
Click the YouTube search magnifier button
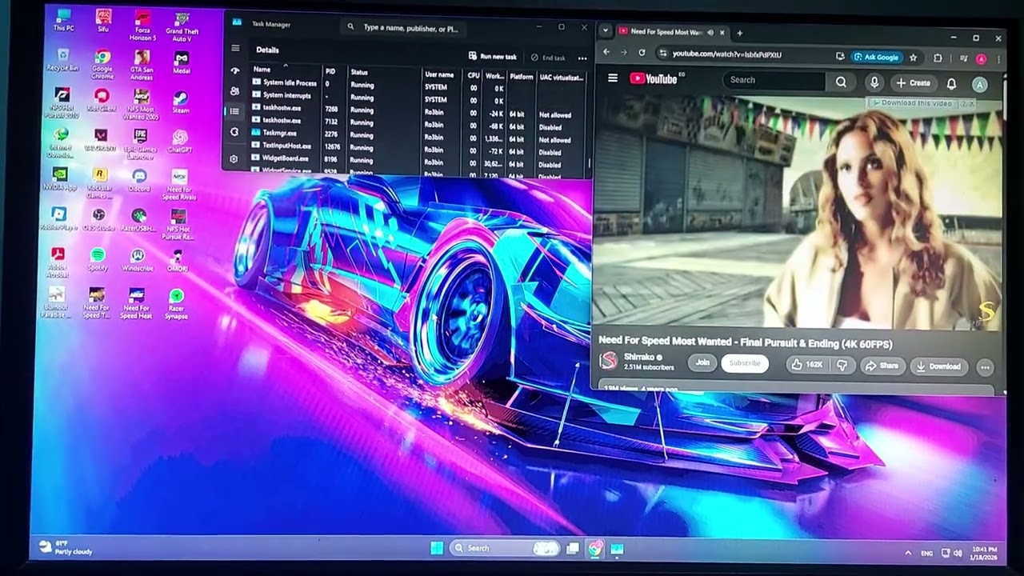(841, 81)
